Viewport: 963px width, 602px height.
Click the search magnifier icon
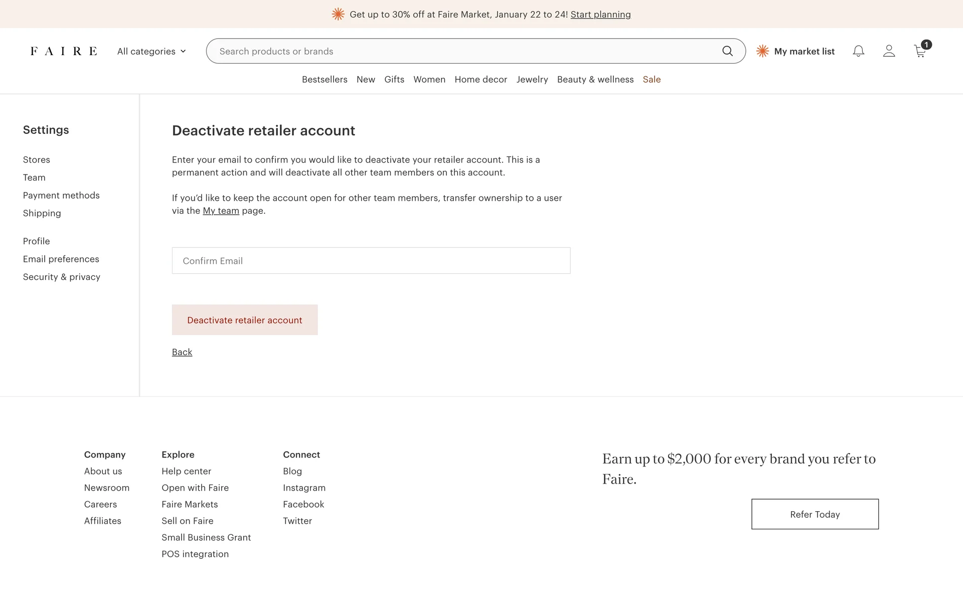pyautogui.click(x=727, y=51)
